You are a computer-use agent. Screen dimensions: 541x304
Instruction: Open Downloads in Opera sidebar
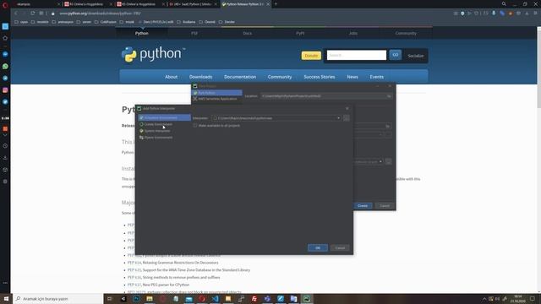click(5, 158)
